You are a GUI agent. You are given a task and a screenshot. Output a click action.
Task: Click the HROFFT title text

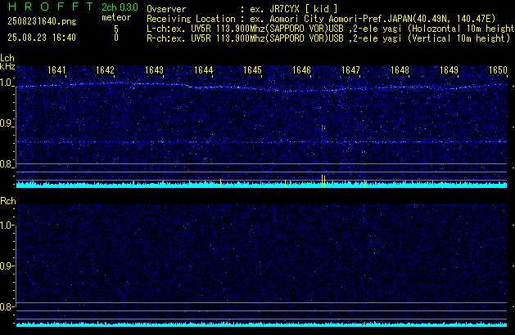pos(51,7)
